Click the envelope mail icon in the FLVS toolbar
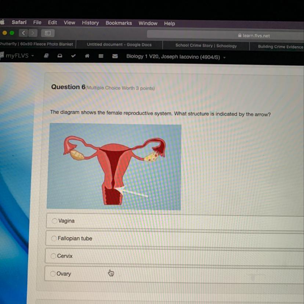Image resolution: width=304 pixels, height=304 pixels. pos(115,56)
